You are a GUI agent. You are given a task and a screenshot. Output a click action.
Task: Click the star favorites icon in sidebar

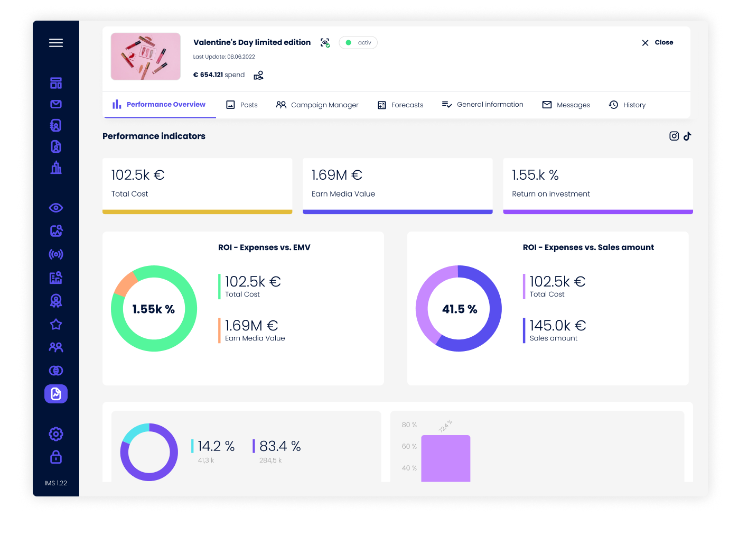click(55, 324)
